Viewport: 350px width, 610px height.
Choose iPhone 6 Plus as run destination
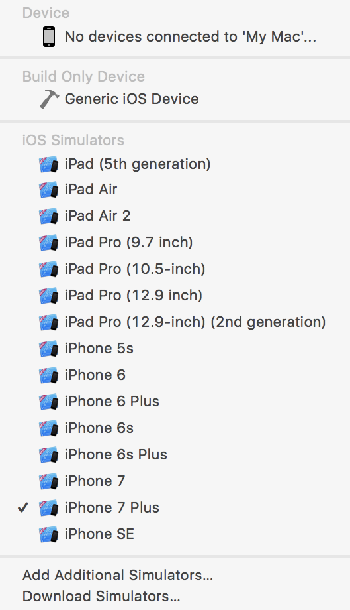(x=175, y=402)
